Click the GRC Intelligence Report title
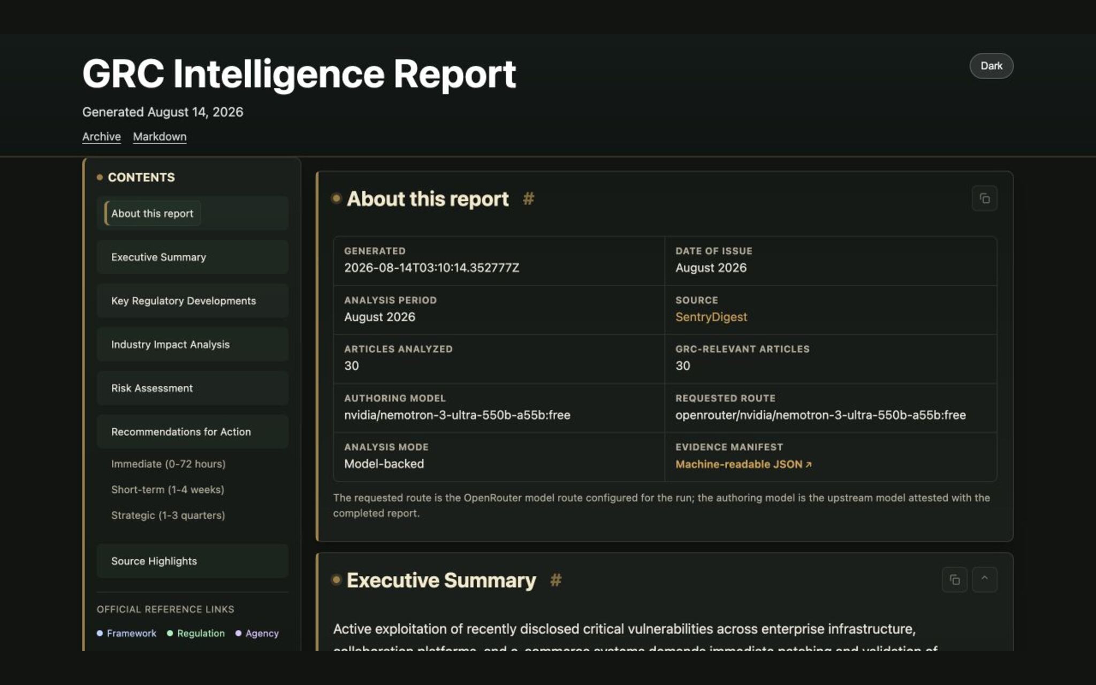The image size is (1096, 685). 299,74
